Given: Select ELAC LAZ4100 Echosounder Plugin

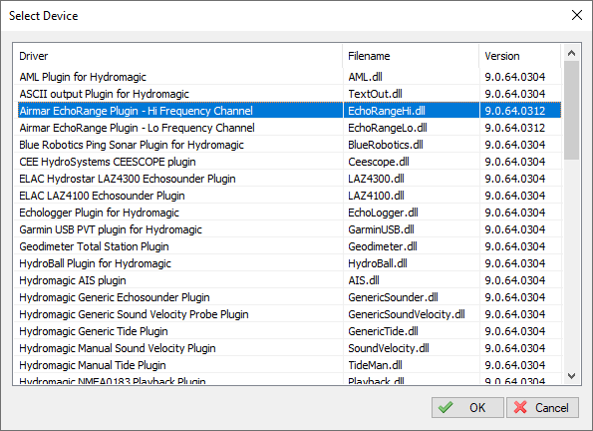Looking at the screenshot, I should 288,196.
